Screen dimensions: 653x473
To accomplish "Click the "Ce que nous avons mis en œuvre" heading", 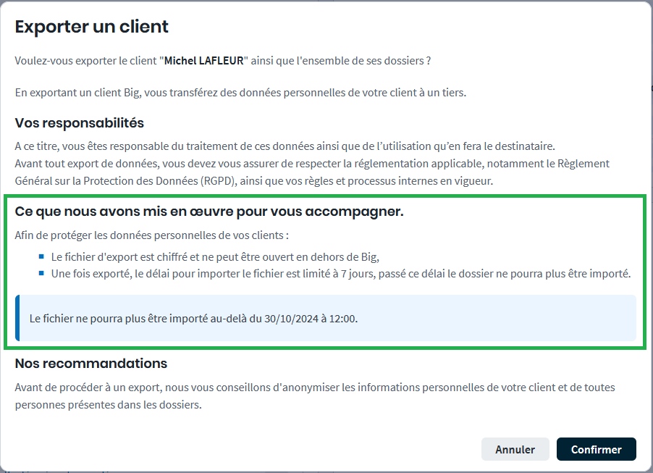I will point(208,212).
